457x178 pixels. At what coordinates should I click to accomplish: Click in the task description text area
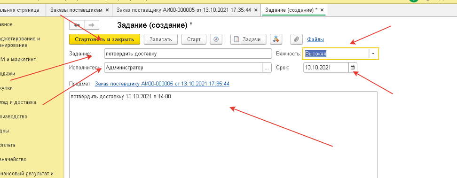(x=223, y=135)
